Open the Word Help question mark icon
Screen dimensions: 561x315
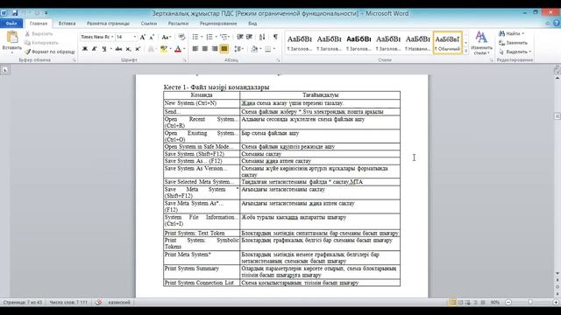pyautogui.click(x=557, y=24)
